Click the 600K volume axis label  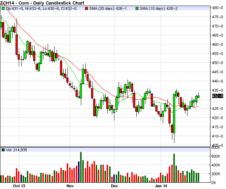pos(216,156)
